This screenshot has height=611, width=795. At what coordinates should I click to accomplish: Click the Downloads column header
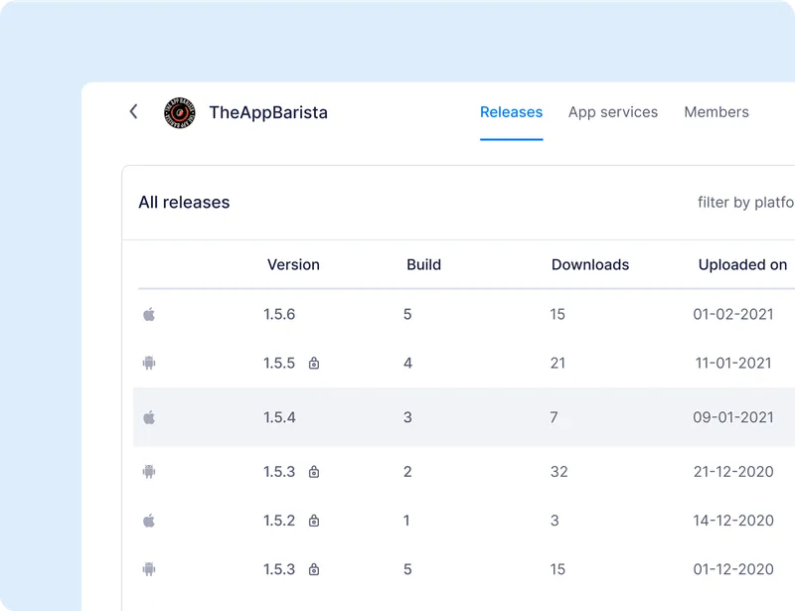590,264
